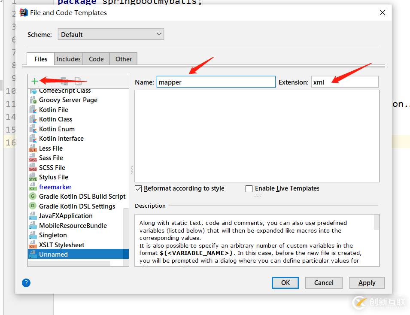Switch to the Other tab
The width and height of the screenshot is (410, 315).
click(123, 59)
